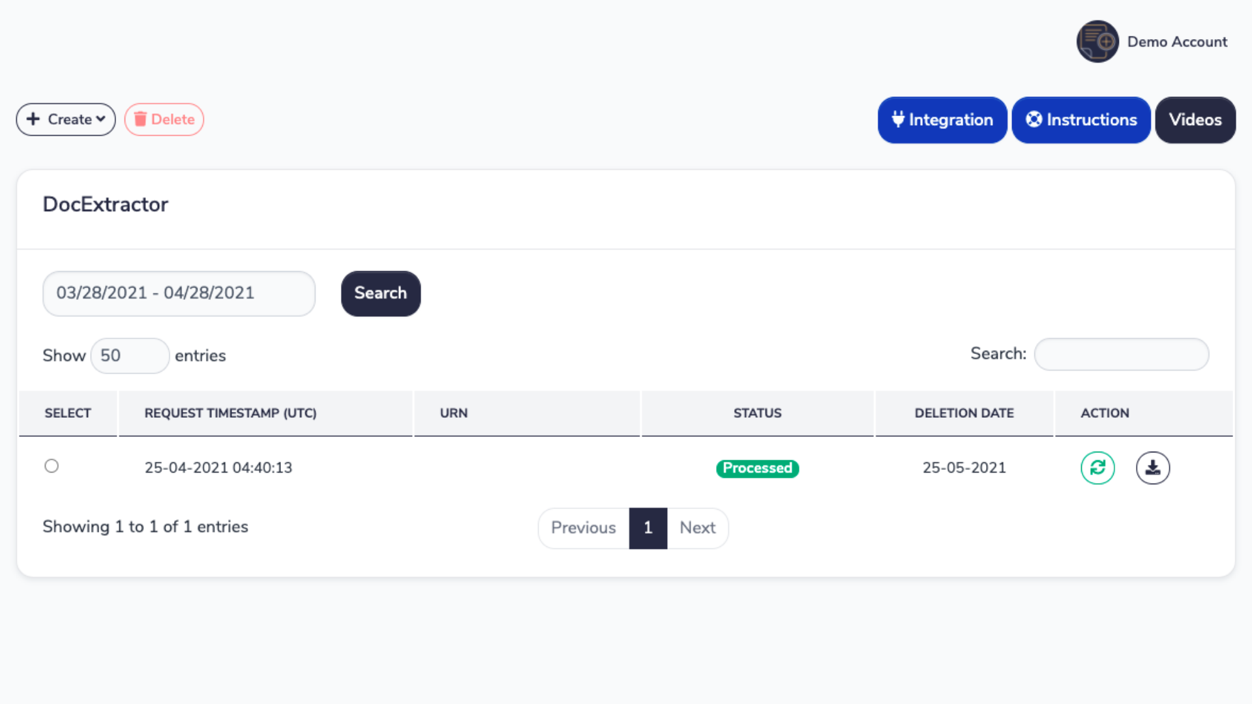The width and height of the screenshot is (1252, 704).
Task: Select the radio button for the 25-04-2021 request
Action: pyautogui.click(x=52, y=466)
